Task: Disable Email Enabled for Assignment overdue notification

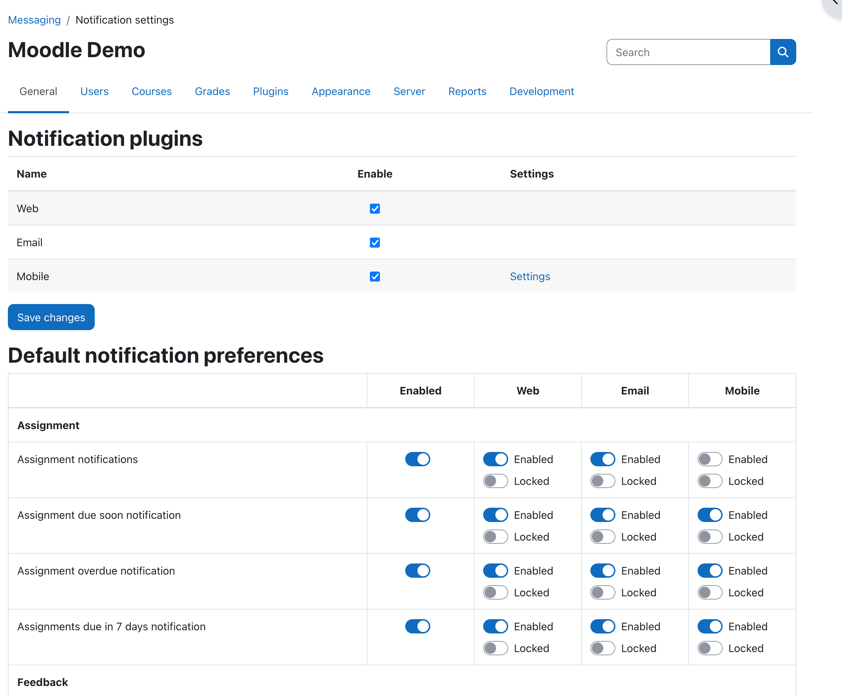Action: pyautogui.click(x=603, y=571)
